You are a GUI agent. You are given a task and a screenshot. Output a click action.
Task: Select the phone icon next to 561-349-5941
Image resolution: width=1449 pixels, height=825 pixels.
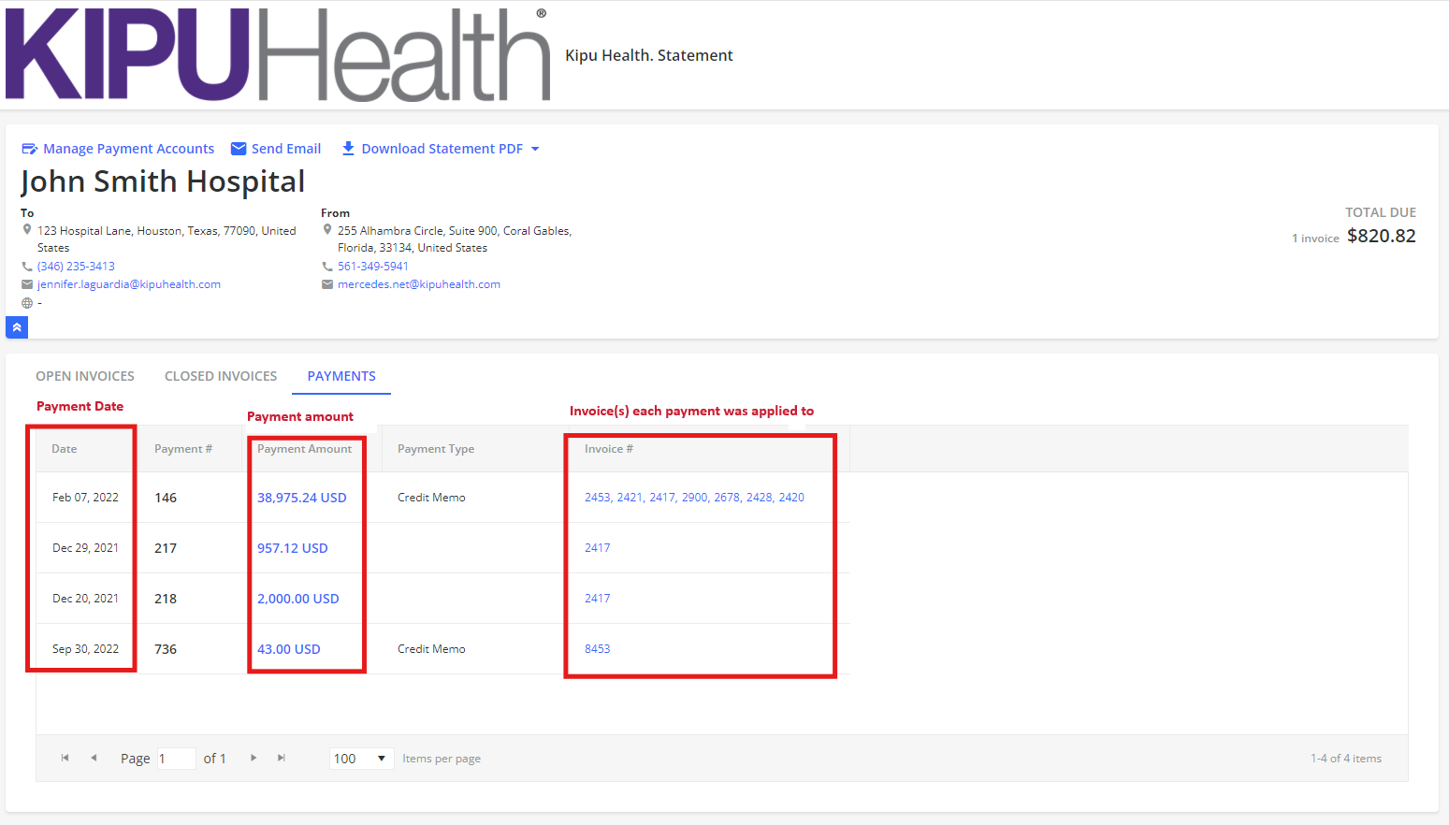(326, 266)
